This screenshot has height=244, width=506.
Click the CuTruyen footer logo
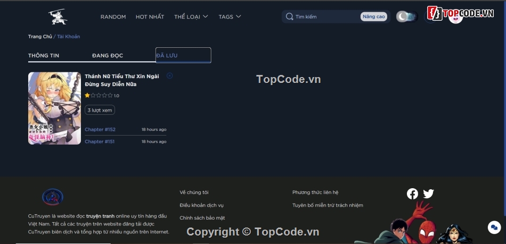coord(53,197)
